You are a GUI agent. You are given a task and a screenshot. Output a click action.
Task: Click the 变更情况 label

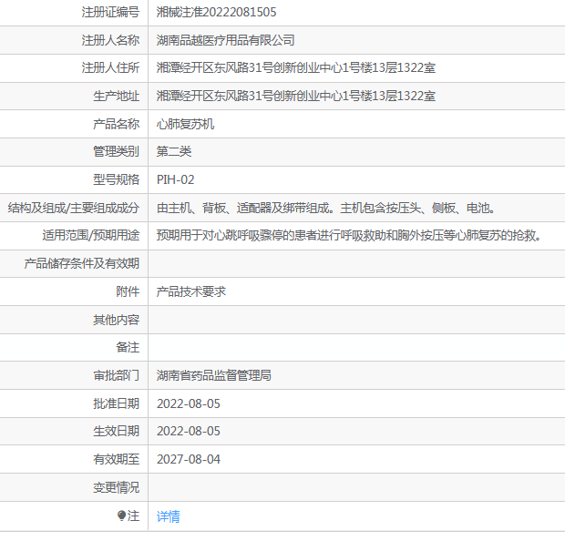click(116, 487)
